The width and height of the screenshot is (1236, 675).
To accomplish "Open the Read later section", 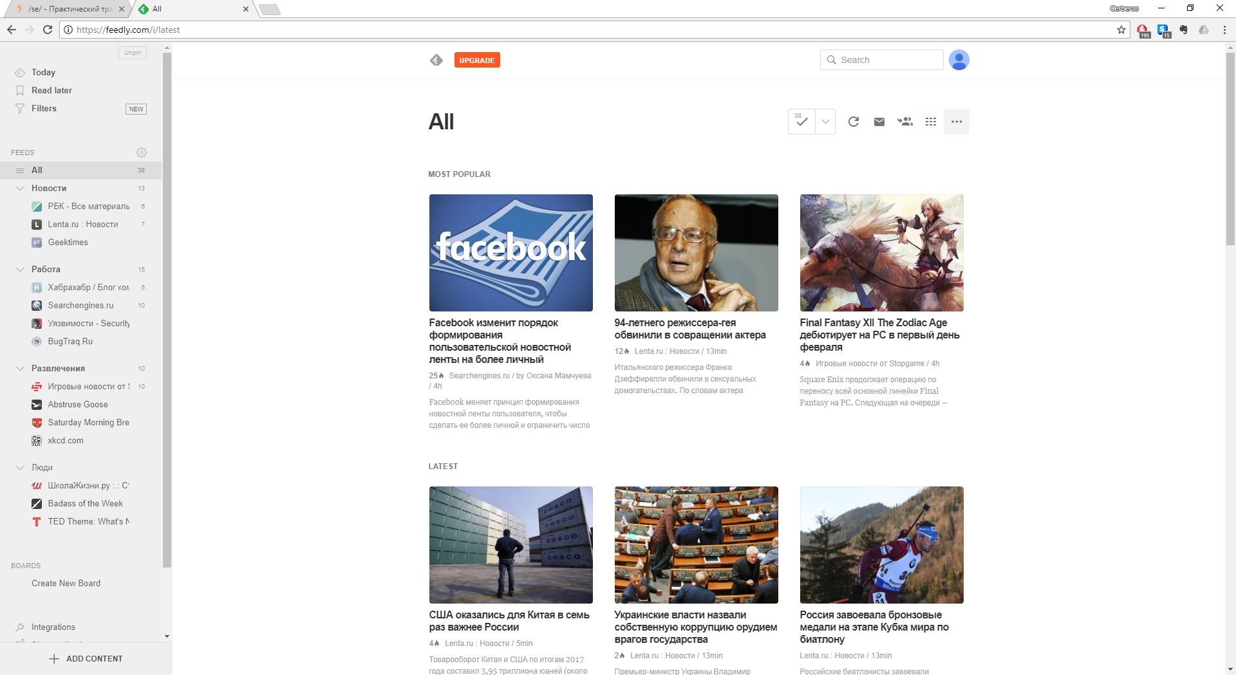I will [51, 91].
